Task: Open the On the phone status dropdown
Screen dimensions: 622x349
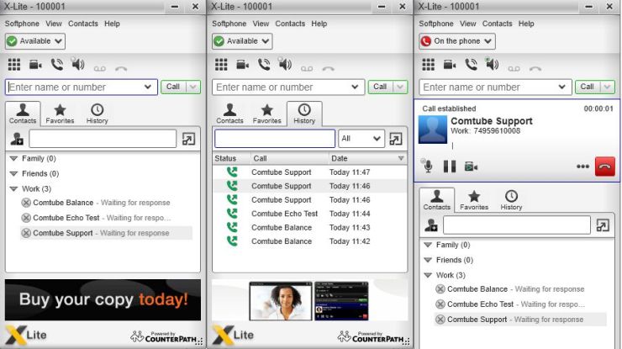Action: (x=457, y=41)
